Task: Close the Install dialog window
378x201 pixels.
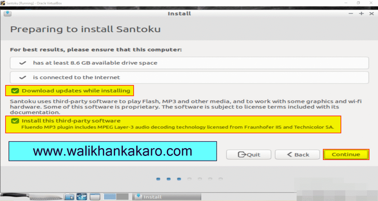Action: 371,14
